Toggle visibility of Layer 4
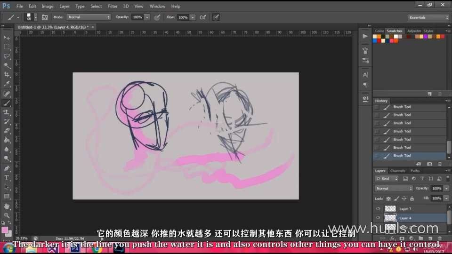The image size is (452, 254). tap(378, 218)
